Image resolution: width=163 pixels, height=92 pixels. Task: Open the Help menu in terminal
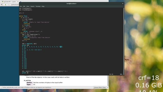tap(43, 6)
